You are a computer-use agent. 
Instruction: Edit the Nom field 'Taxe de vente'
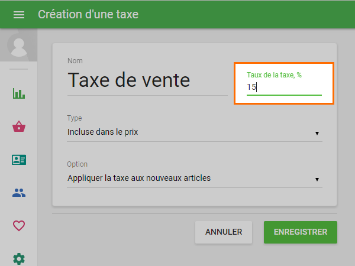coord(147,80)
